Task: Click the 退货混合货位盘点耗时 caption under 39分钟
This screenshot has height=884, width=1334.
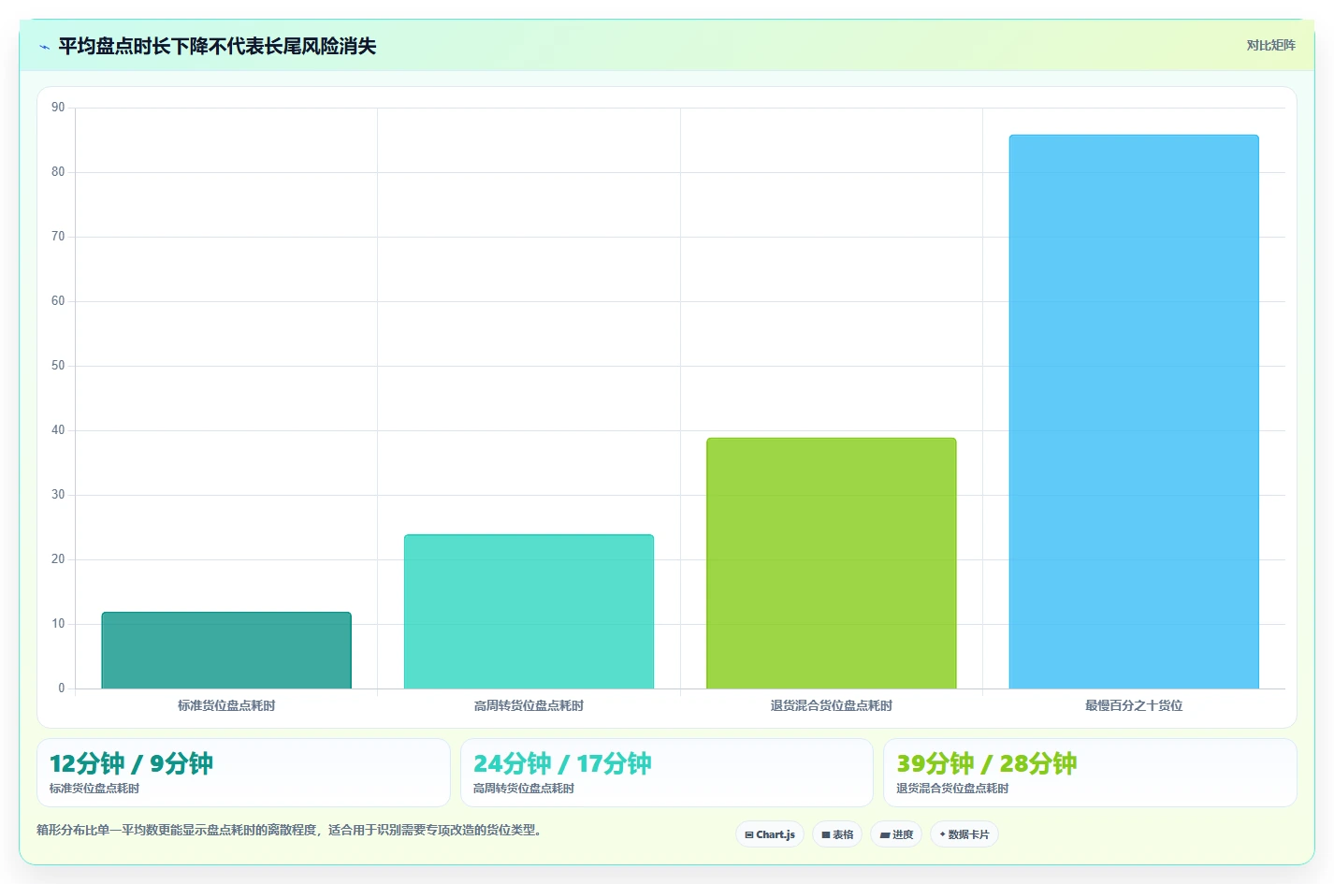Action: (952, 789)
